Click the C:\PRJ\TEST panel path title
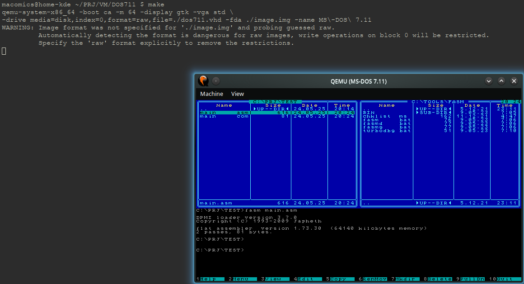This screenshot has height=284, width=524. click(275, 102)
